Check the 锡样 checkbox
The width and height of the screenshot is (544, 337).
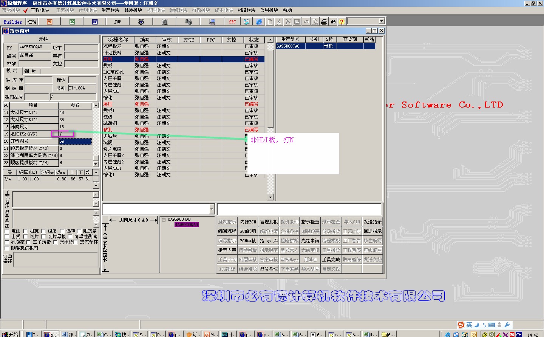tap(62, 231)
